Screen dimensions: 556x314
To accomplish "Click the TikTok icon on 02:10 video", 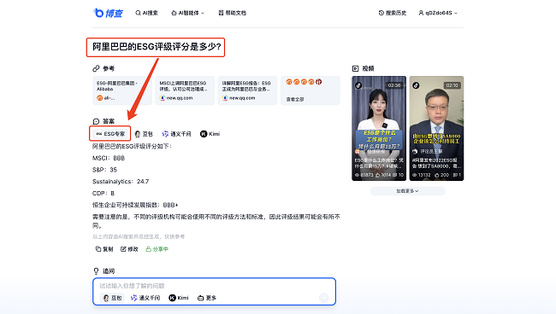I will pos(416,85).
